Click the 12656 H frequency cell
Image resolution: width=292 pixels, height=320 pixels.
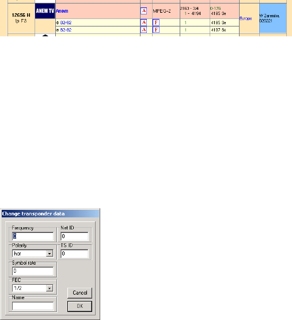tap(21, 18)
